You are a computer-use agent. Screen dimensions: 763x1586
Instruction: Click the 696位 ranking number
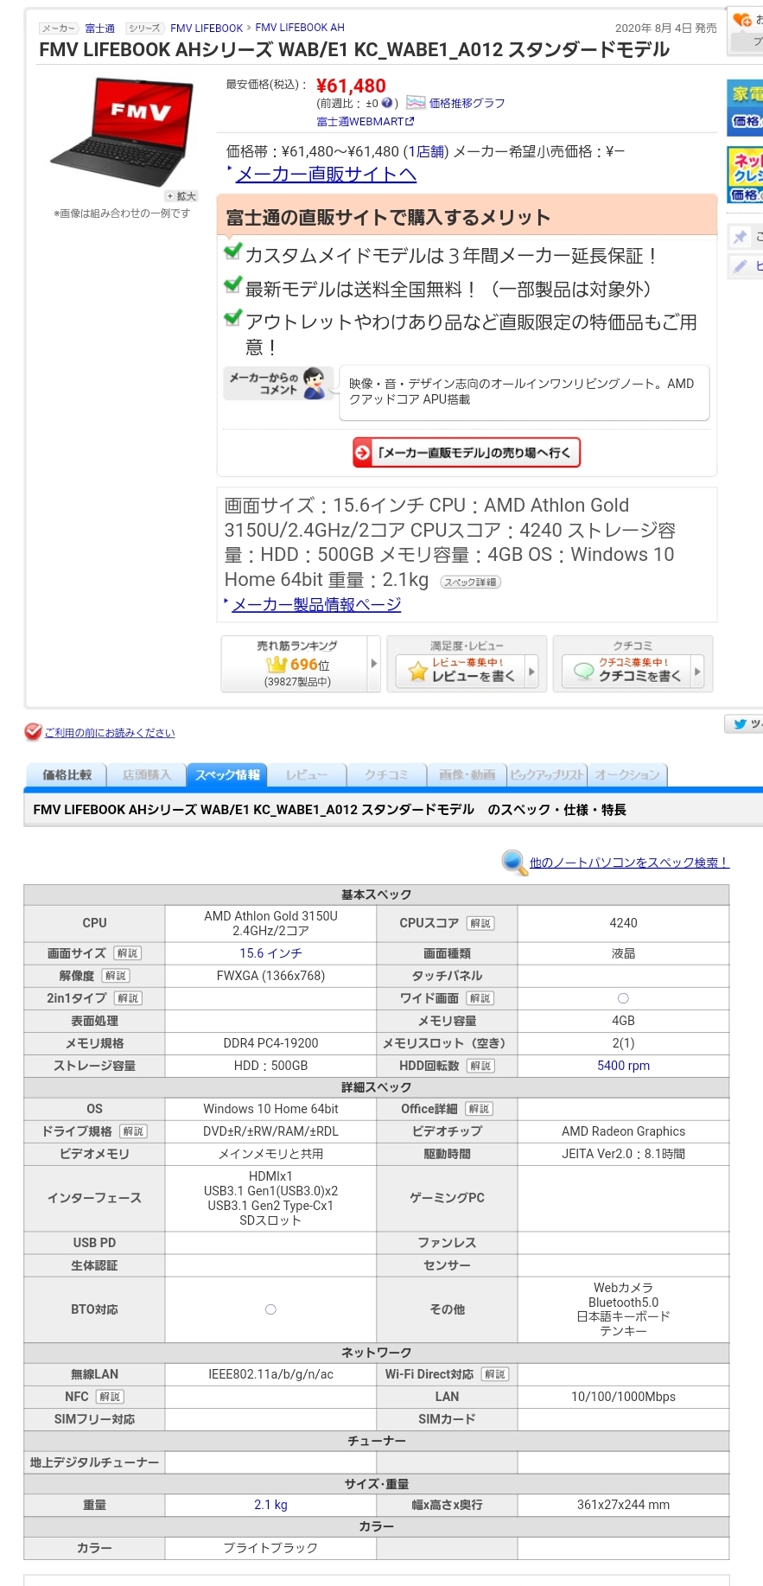tap(309, 665)
